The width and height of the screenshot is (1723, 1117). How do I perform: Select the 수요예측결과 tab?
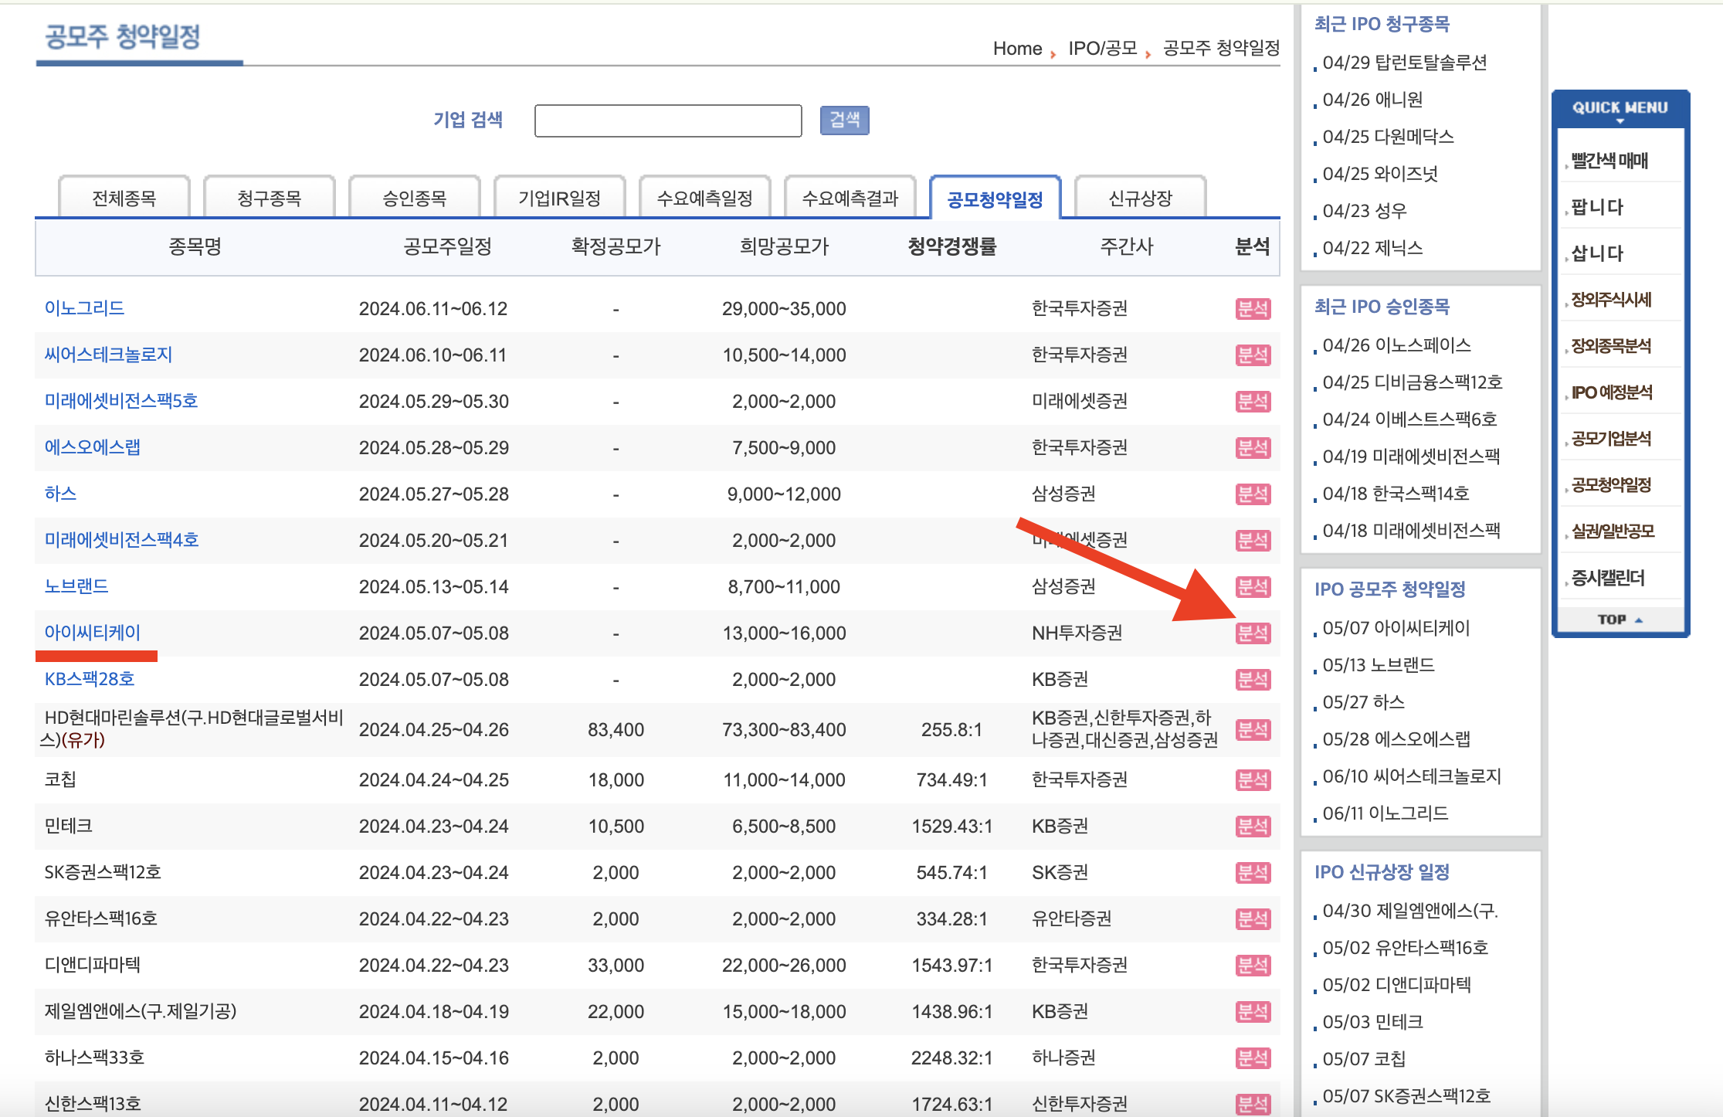(x=850, y=199)
